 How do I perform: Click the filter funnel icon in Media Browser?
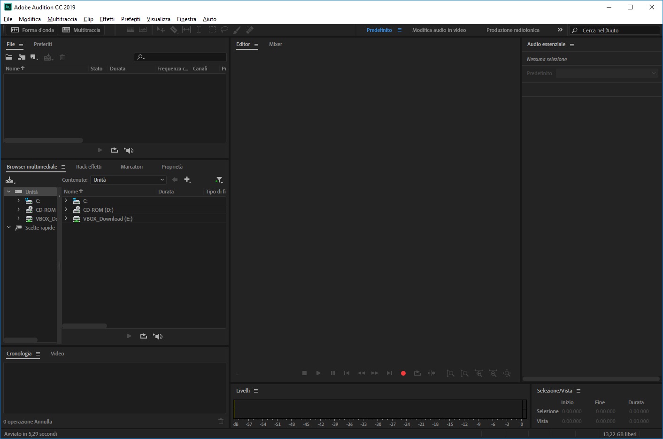click(x=219, y=180)
